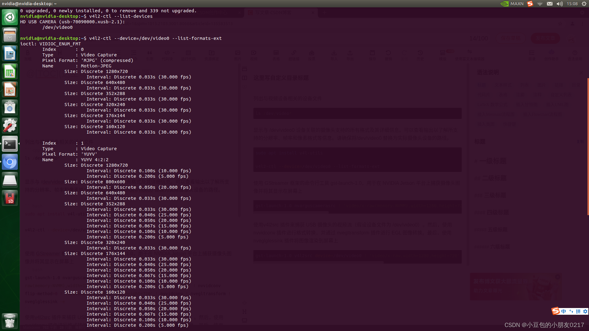Open the mail messaging indicator

550,4
